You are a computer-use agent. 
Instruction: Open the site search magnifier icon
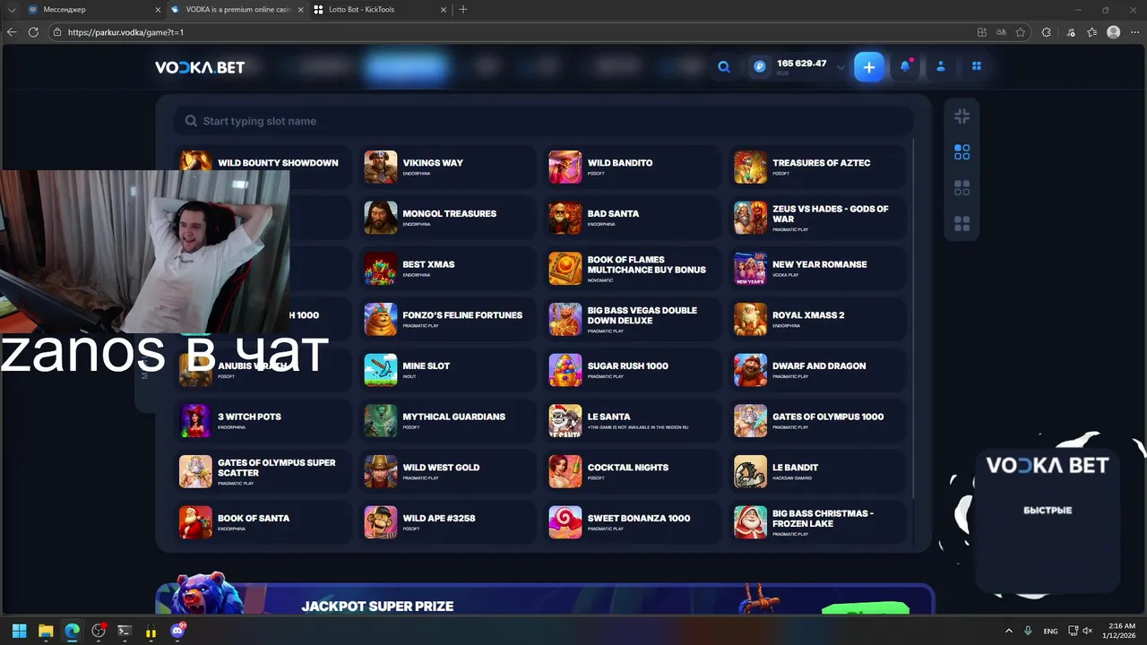click(x=724, y=67)
